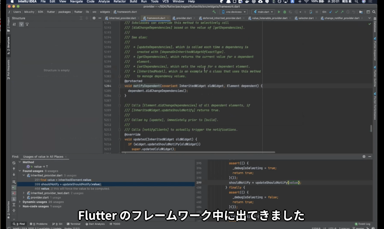Open main.dart run configuration dropdown

263,12
